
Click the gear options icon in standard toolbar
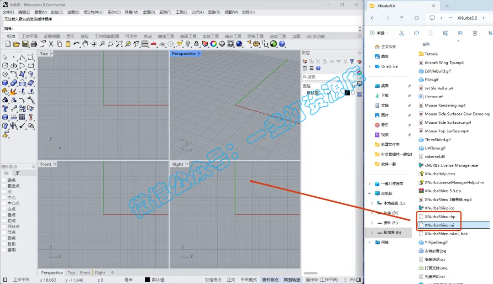256,44
